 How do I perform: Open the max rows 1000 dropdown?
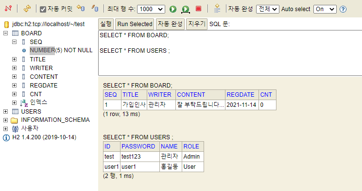coord(151,9)
